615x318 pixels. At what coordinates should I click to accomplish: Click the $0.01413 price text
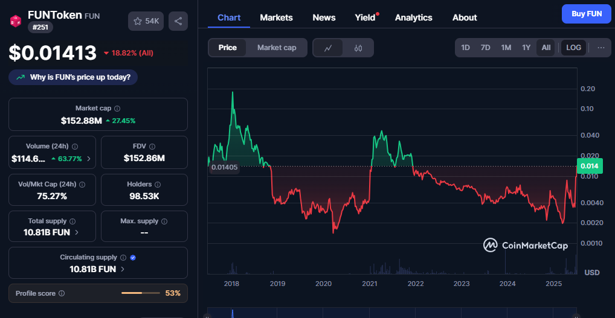coord(53,53)
